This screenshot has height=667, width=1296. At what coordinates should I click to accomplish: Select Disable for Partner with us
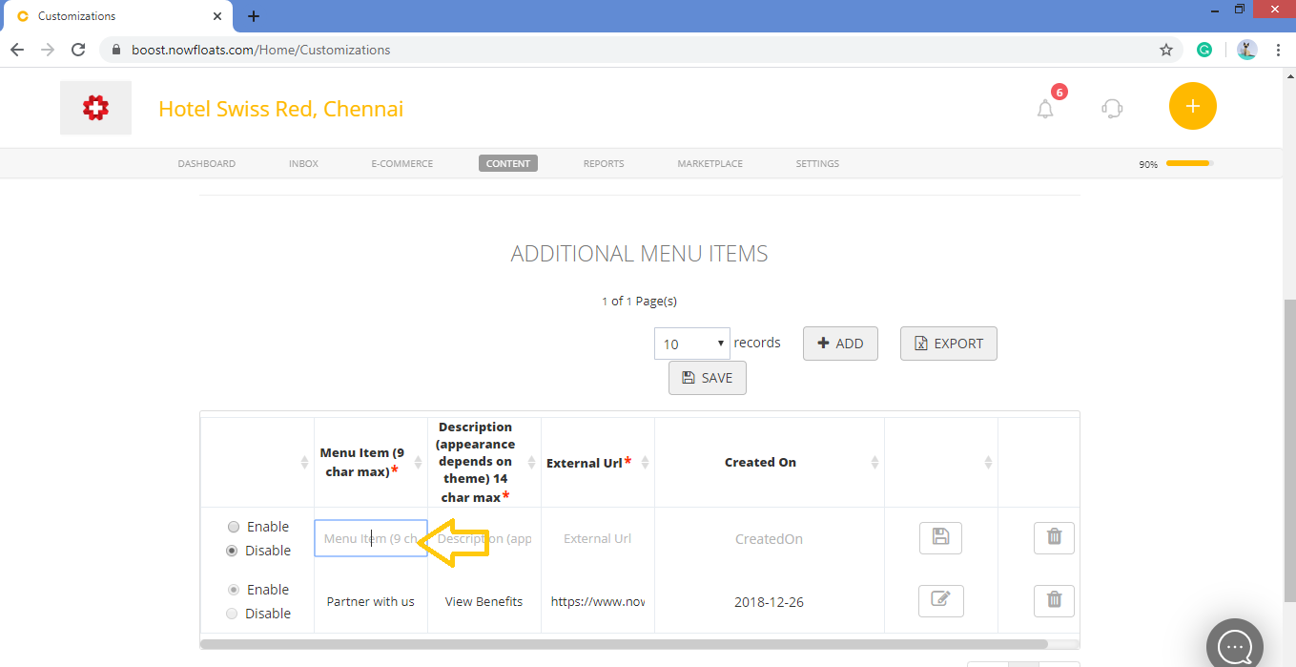click(232, 614)
